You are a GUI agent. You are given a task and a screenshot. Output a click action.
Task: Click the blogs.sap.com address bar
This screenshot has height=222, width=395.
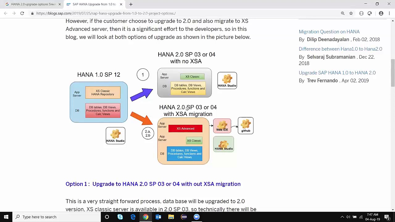(x=185, y=13)
